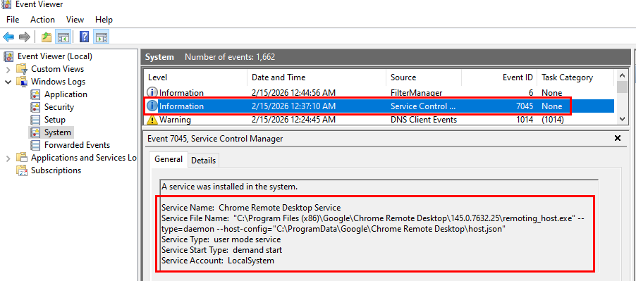
Task: Sort events by Task Category column
Action: point(575,77)
